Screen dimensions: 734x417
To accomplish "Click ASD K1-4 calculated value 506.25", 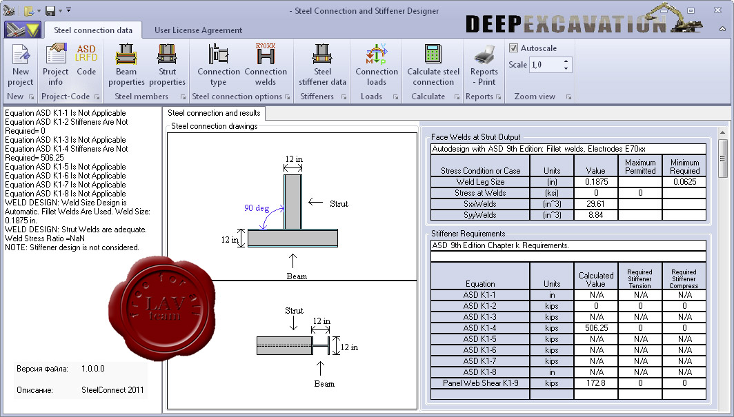I will click(596, 328).
